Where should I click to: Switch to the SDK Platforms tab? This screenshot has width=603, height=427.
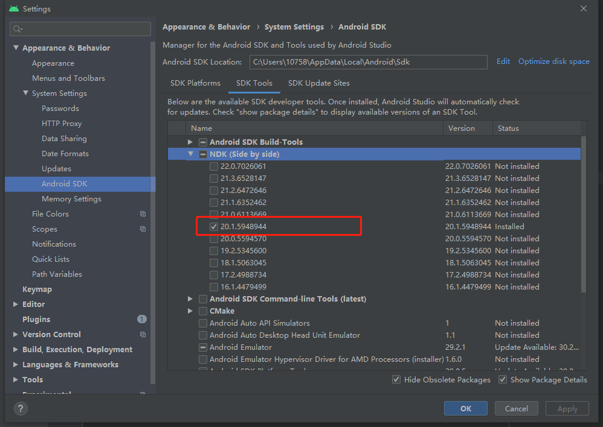coord(195,83)
